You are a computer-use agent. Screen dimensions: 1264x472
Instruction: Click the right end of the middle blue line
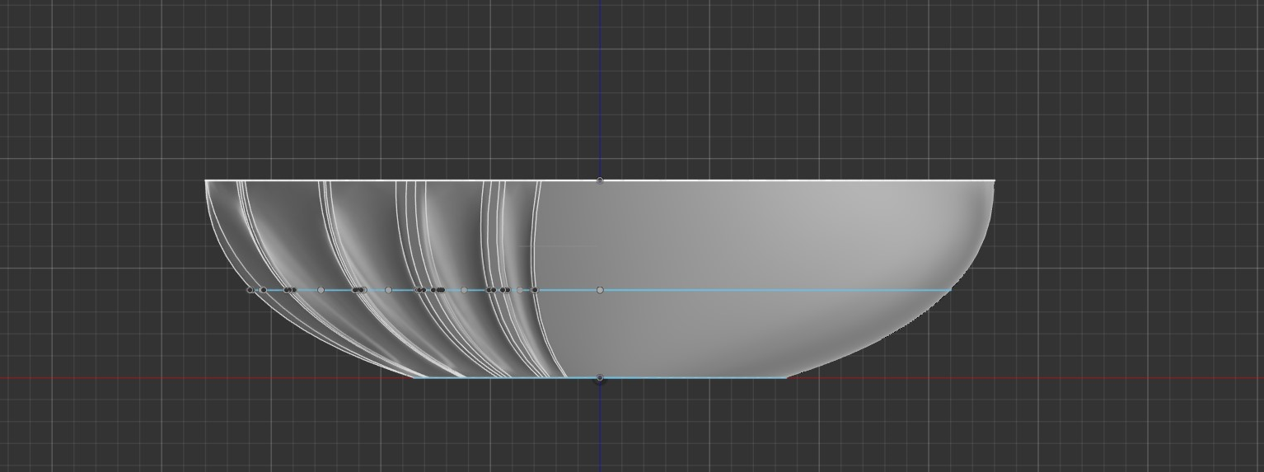[949, 290]
